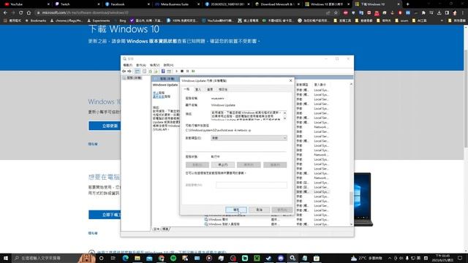Click the 延伸 tab at Services bottom
This screenshot has width=468, height=263.
(156, 229)
